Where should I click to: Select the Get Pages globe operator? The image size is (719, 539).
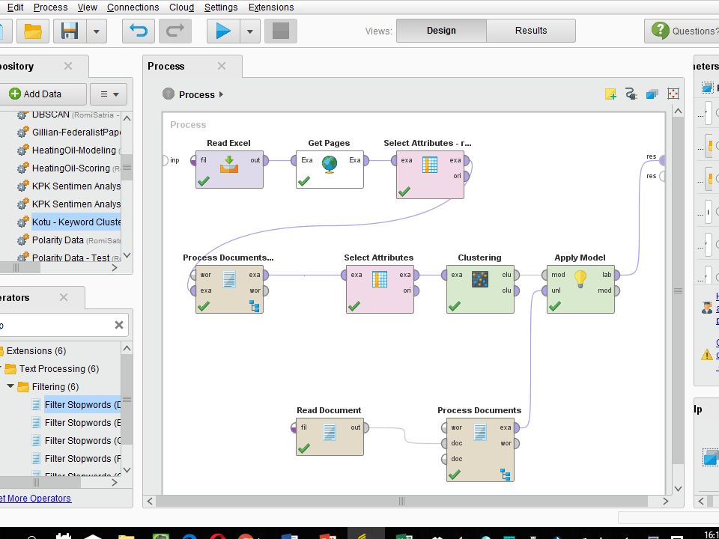pyautogui.click(x=330, y=169)
